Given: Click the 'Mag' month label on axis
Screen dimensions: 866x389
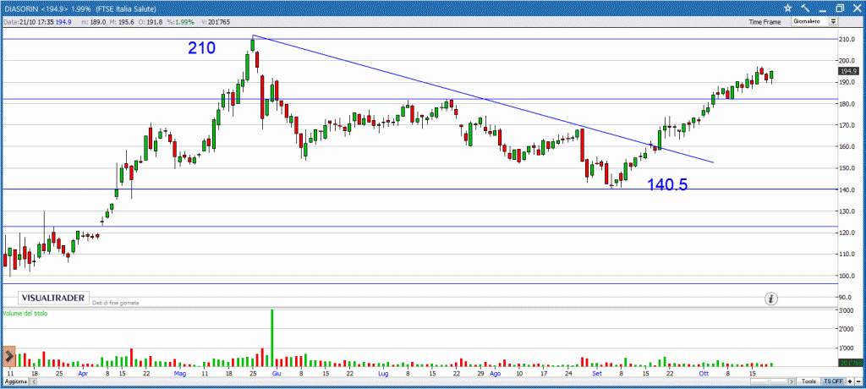Looking at the screenshot, I should (181, 374).
